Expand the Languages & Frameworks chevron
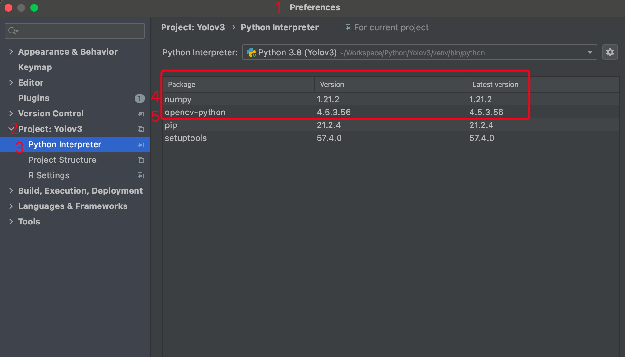 [11, 206]
